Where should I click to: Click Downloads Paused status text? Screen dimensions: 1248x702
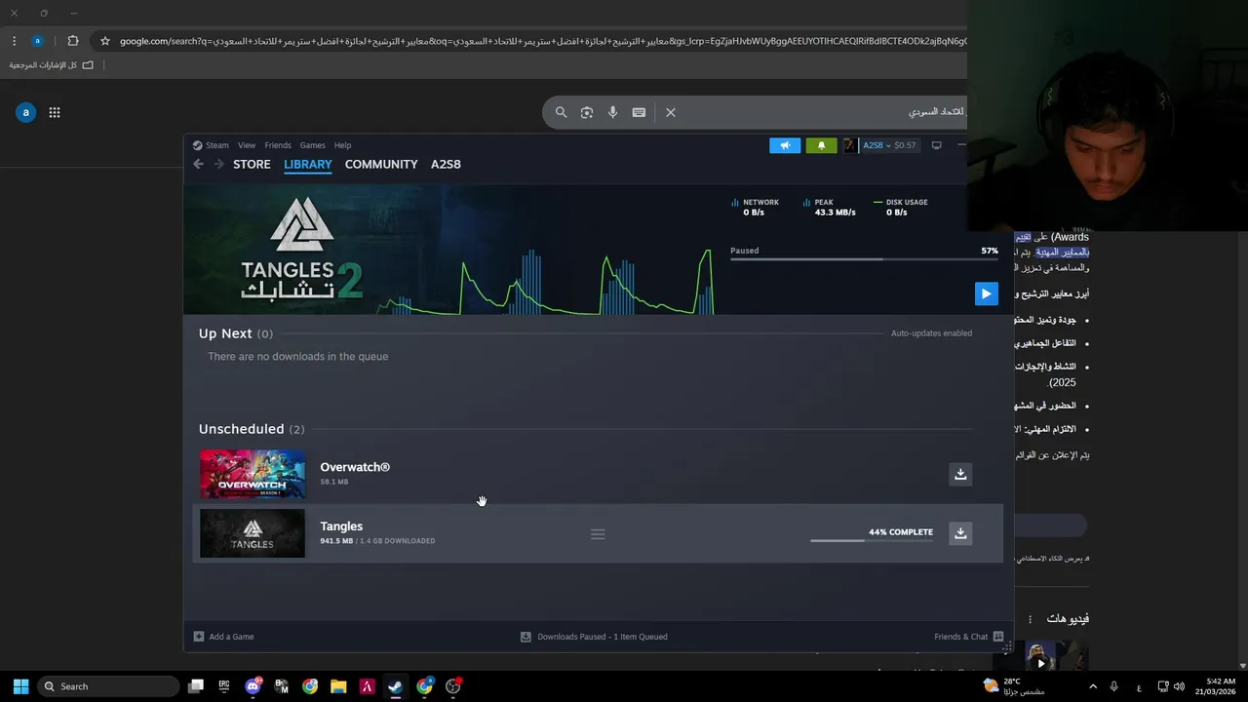(x=603, y=637)
